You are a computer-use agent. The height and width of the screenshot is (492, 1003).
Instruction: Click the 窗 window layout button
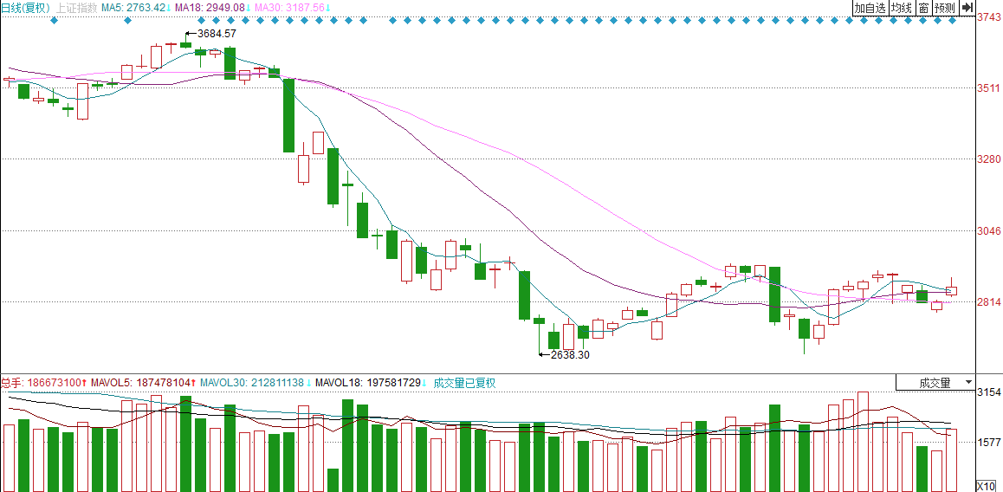click(x=923, y=8)
